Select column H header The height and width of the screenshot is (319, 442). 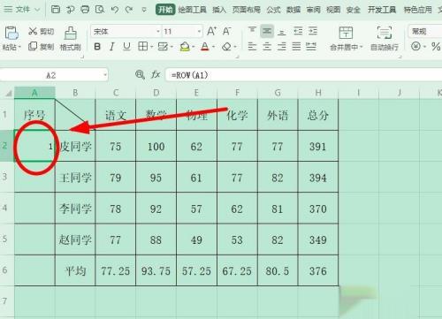pos(318,93)
